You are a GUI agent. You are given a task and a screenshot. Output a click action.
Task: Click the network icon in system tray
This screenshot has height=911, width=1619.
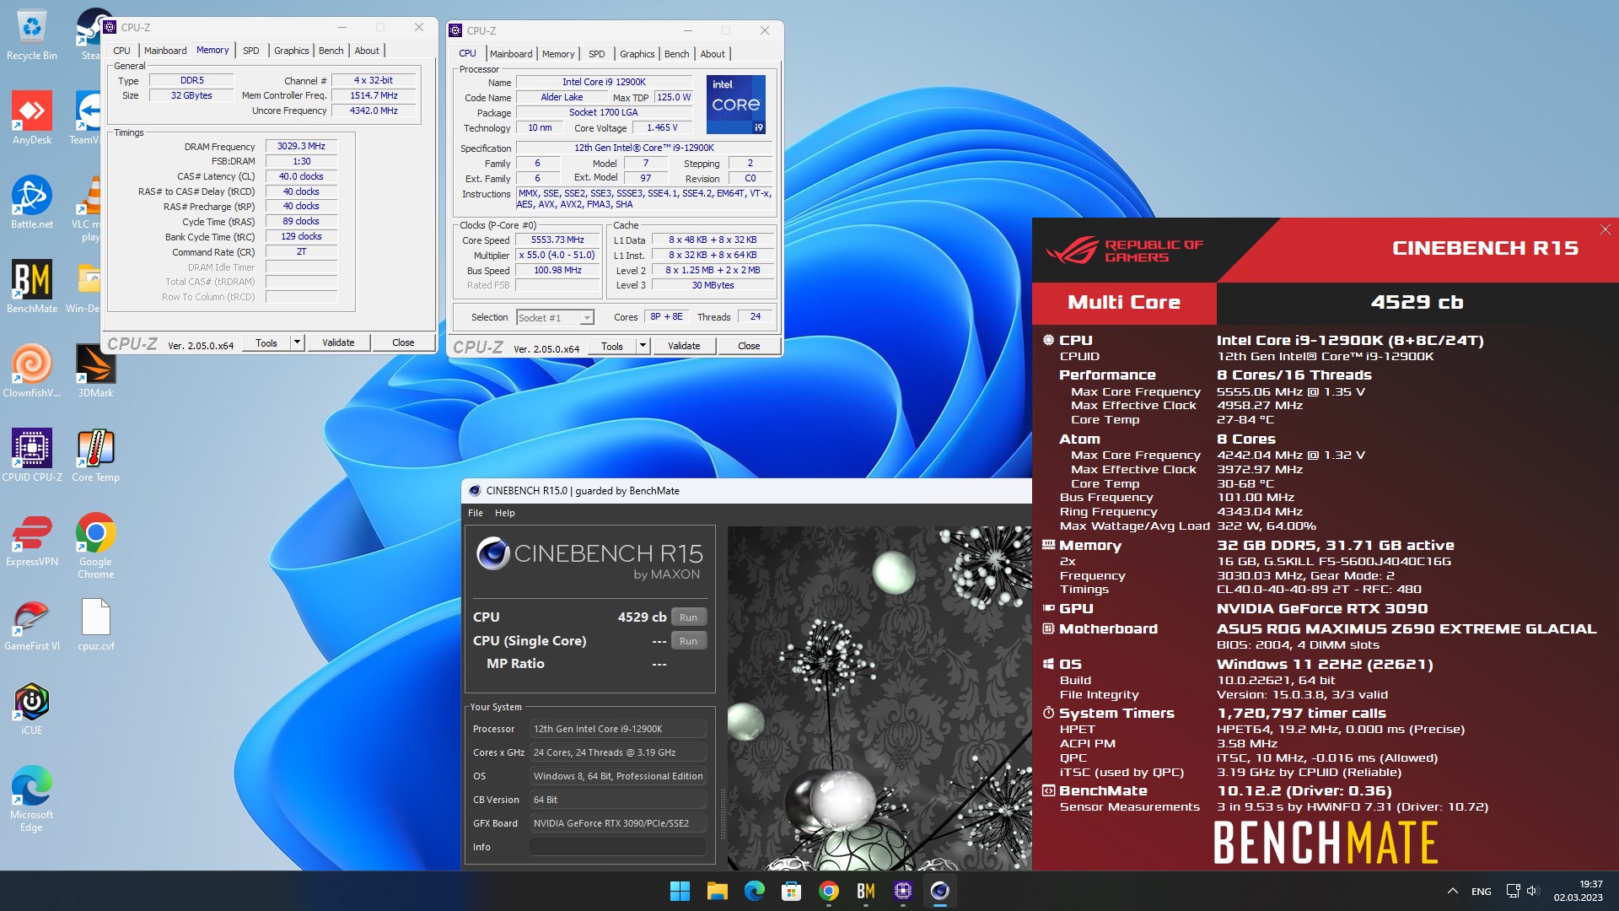click(x=1513, y=891)
